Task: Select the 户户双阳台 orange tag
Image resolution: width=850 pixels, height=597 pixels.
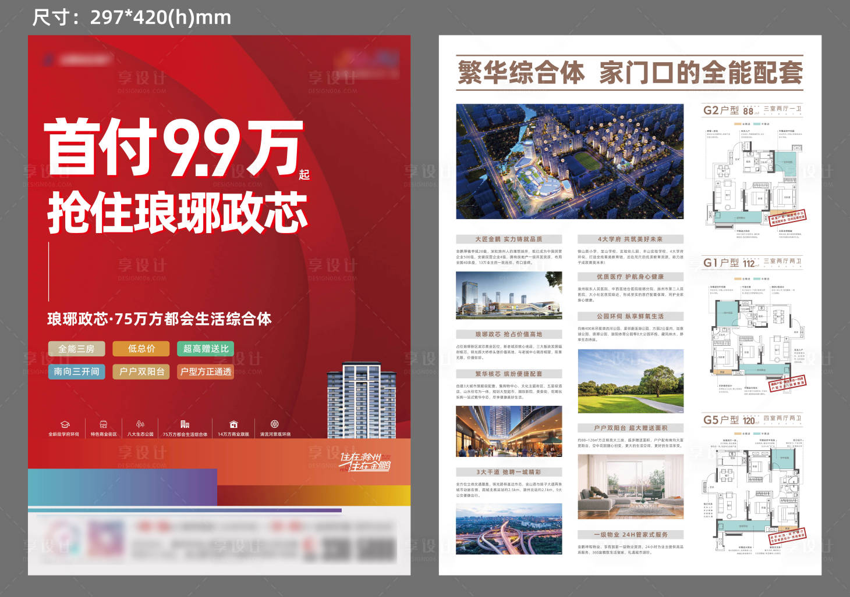Action: pos(141,371)
